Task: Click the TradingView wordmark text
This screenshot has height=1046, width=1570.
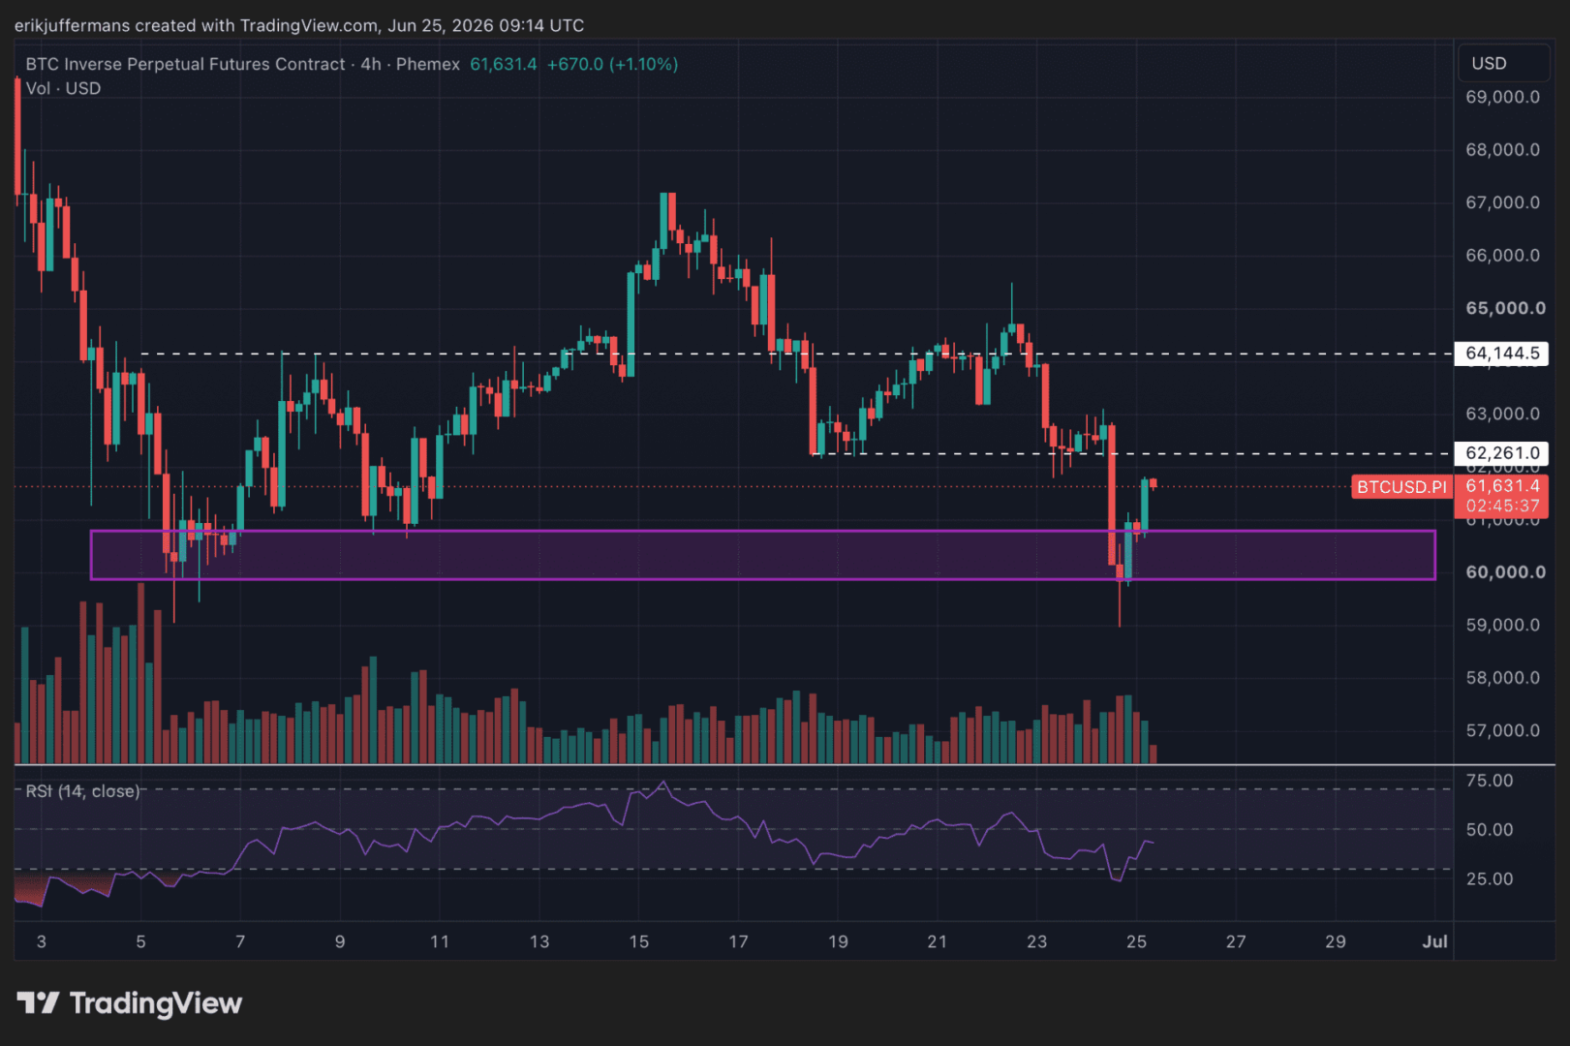Action: pyautogui.click(x=155, y=1003)
